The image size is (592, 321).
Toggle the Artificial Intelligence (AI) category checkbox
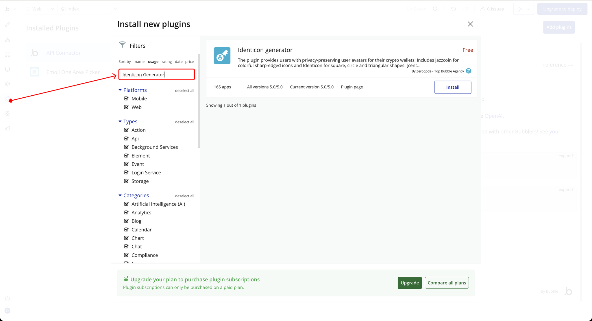pyautogui.click(x=126, y=204)
